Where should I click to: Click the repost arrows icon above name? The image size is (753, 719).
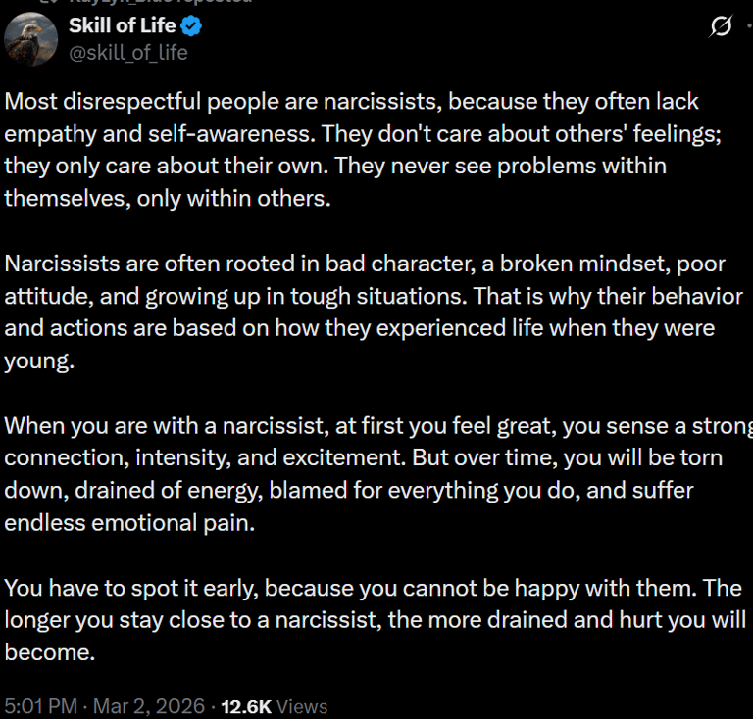(48, 1)
